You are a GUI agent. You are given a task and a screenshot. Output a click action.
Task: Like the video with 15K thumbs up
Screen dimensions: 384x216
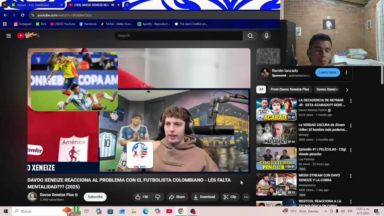[x=142, y=197]
